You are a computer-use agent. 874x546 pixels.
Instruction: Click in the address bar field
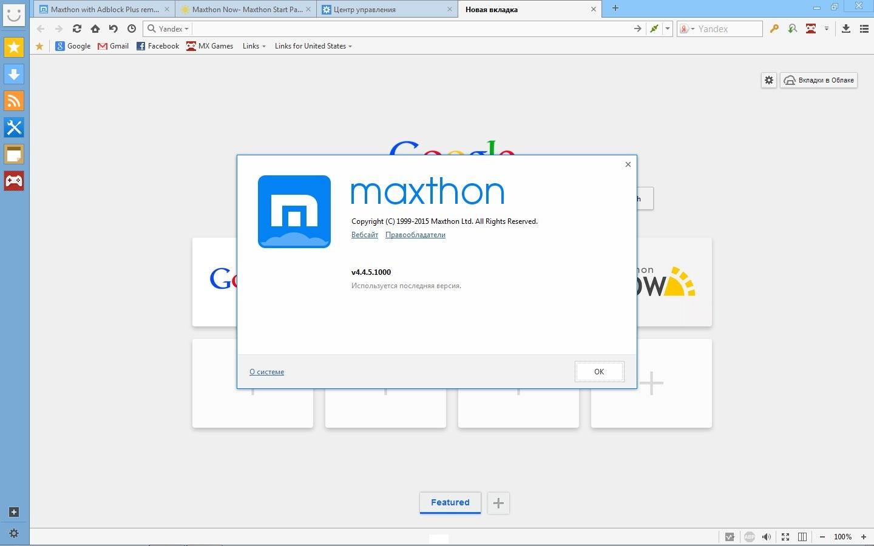click(412, 29)
